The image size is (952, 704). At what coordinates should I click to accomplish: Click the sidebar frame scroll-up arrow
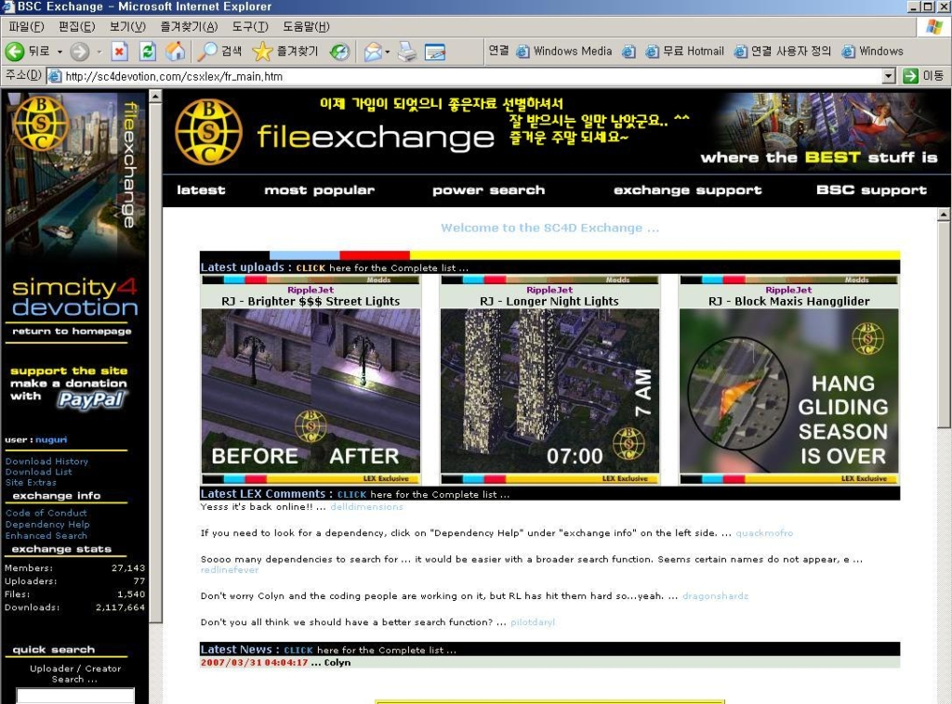(x=155, y=97)
